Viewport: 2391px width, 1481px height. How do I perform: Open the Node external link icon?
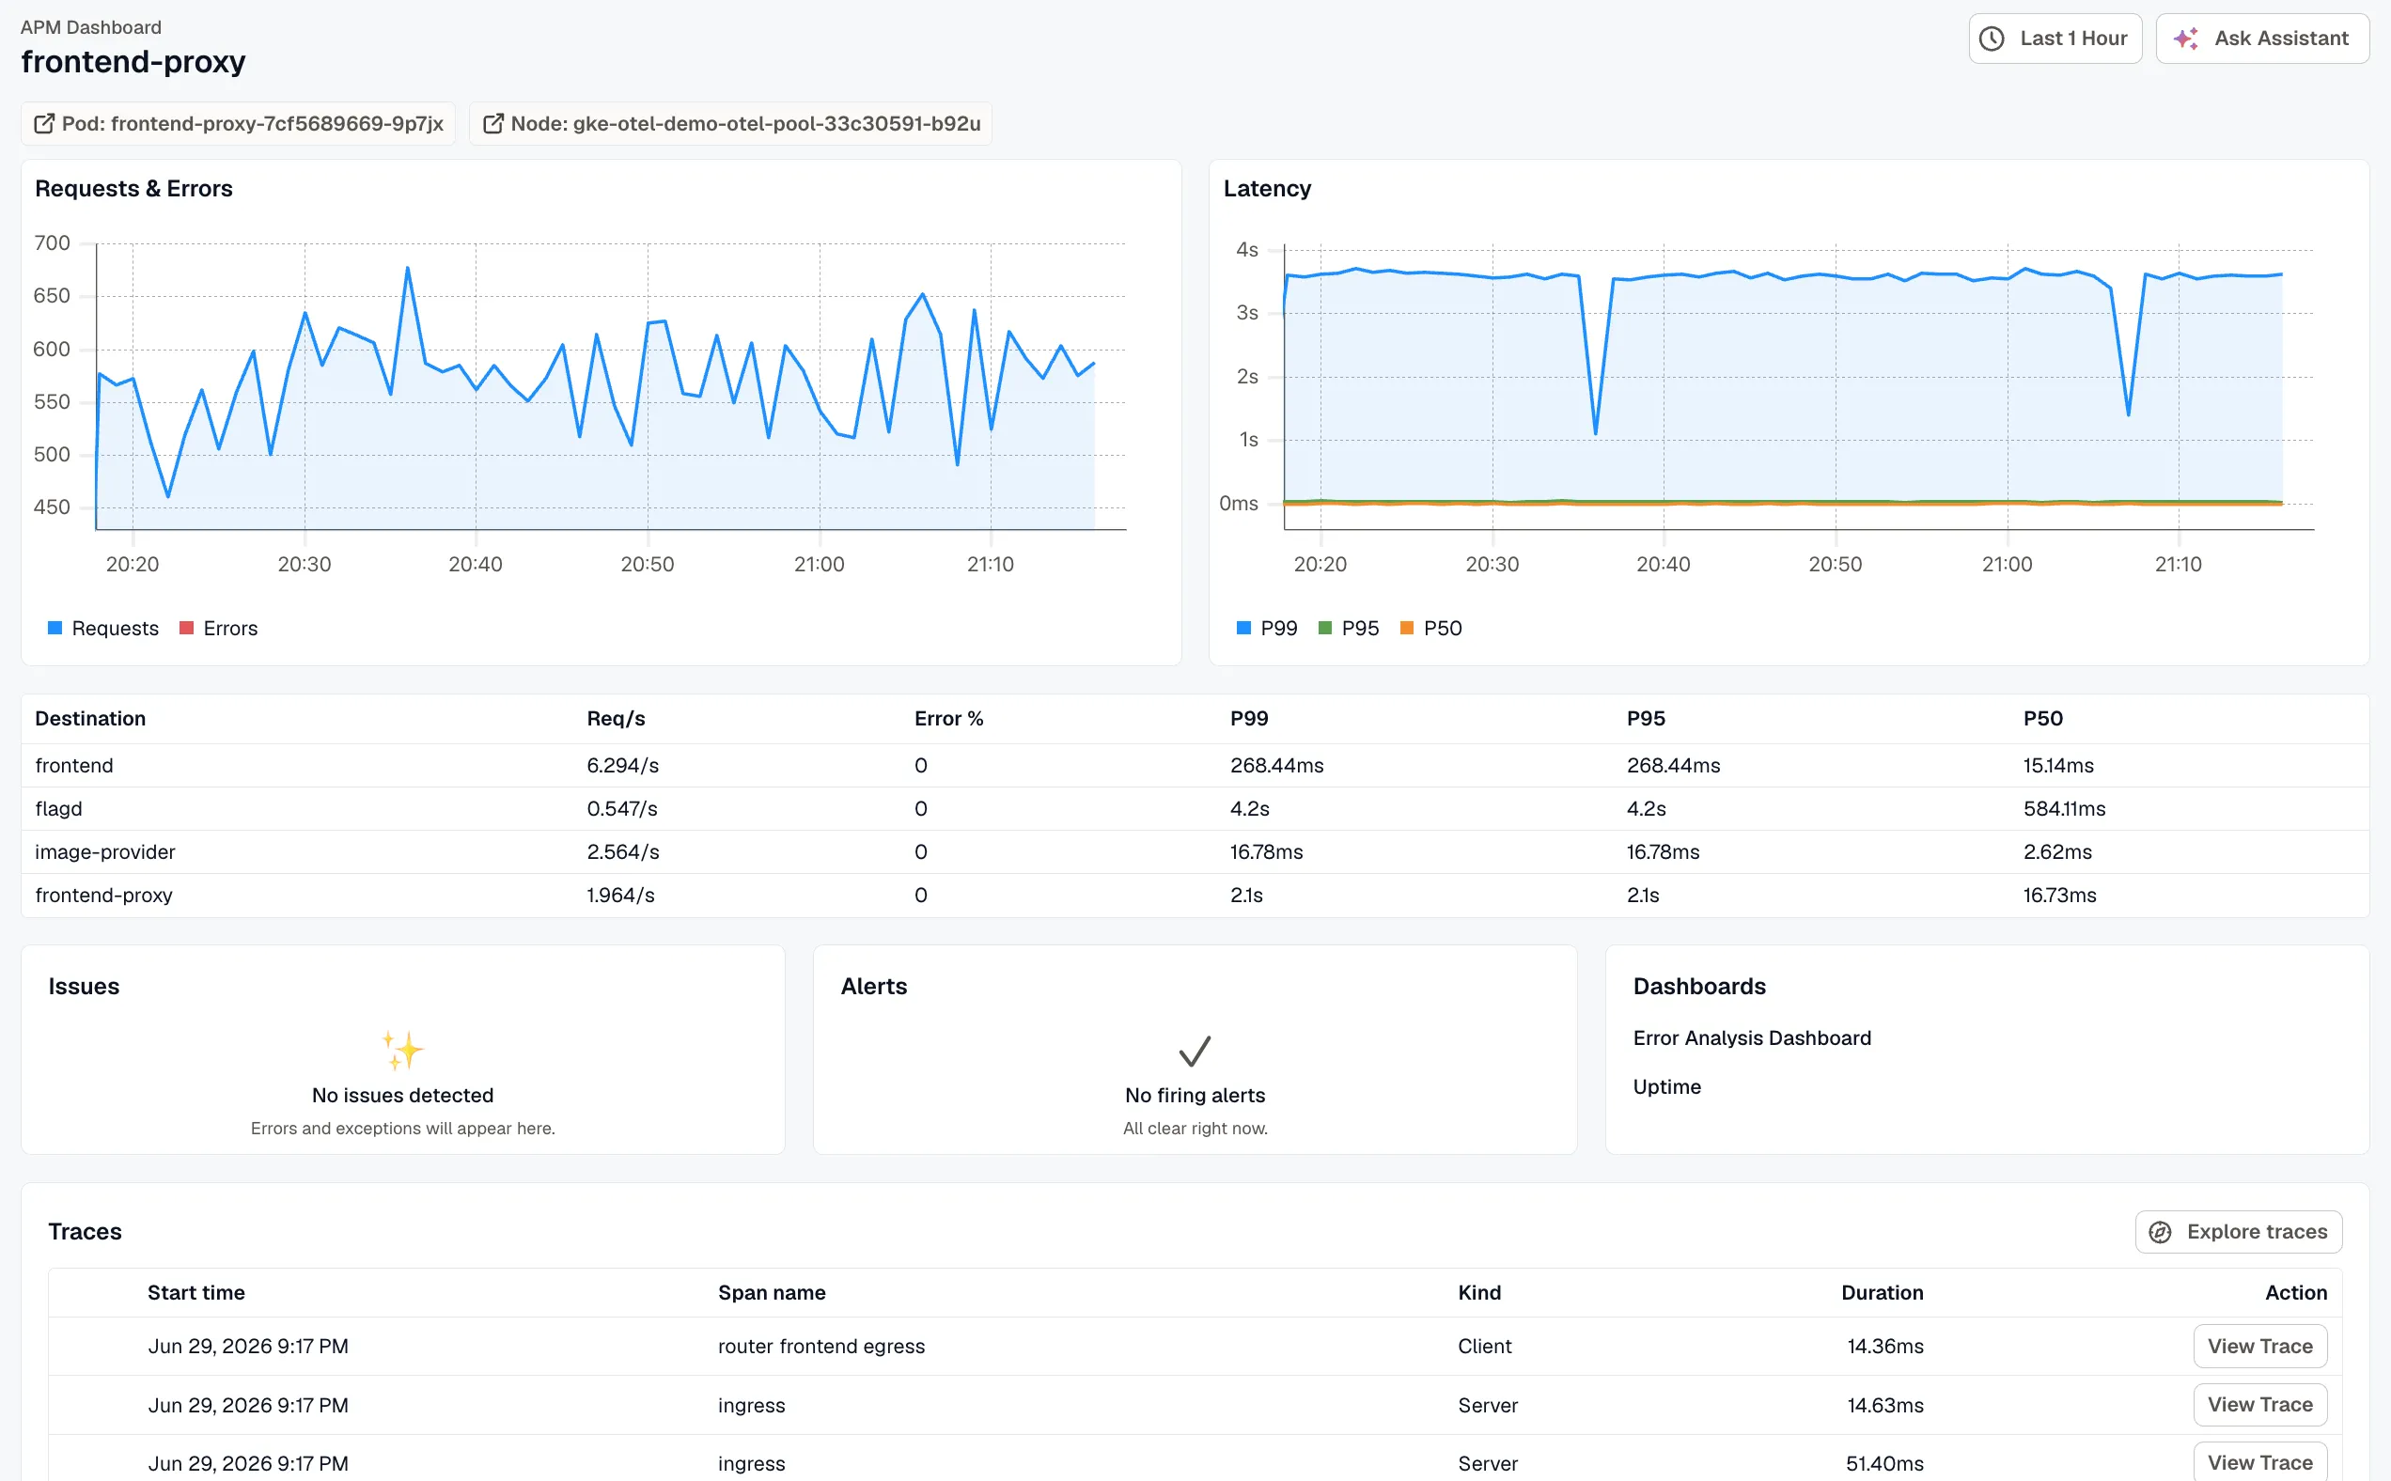tap(493, 123)
